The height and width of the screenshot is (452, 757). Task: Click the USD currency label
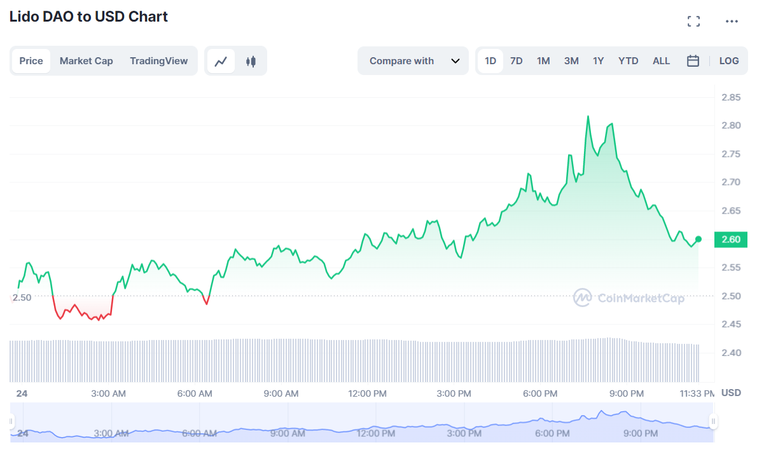731,393
